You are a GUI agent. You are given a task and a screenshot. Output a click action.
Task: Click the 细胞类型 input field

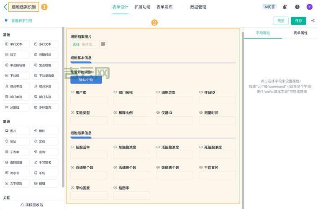[x=174, y=100]
